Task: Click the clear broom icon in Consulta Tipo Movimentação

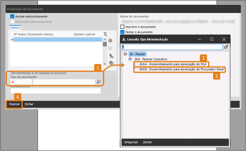Action: pyautogui.click(x=226, y=47)
